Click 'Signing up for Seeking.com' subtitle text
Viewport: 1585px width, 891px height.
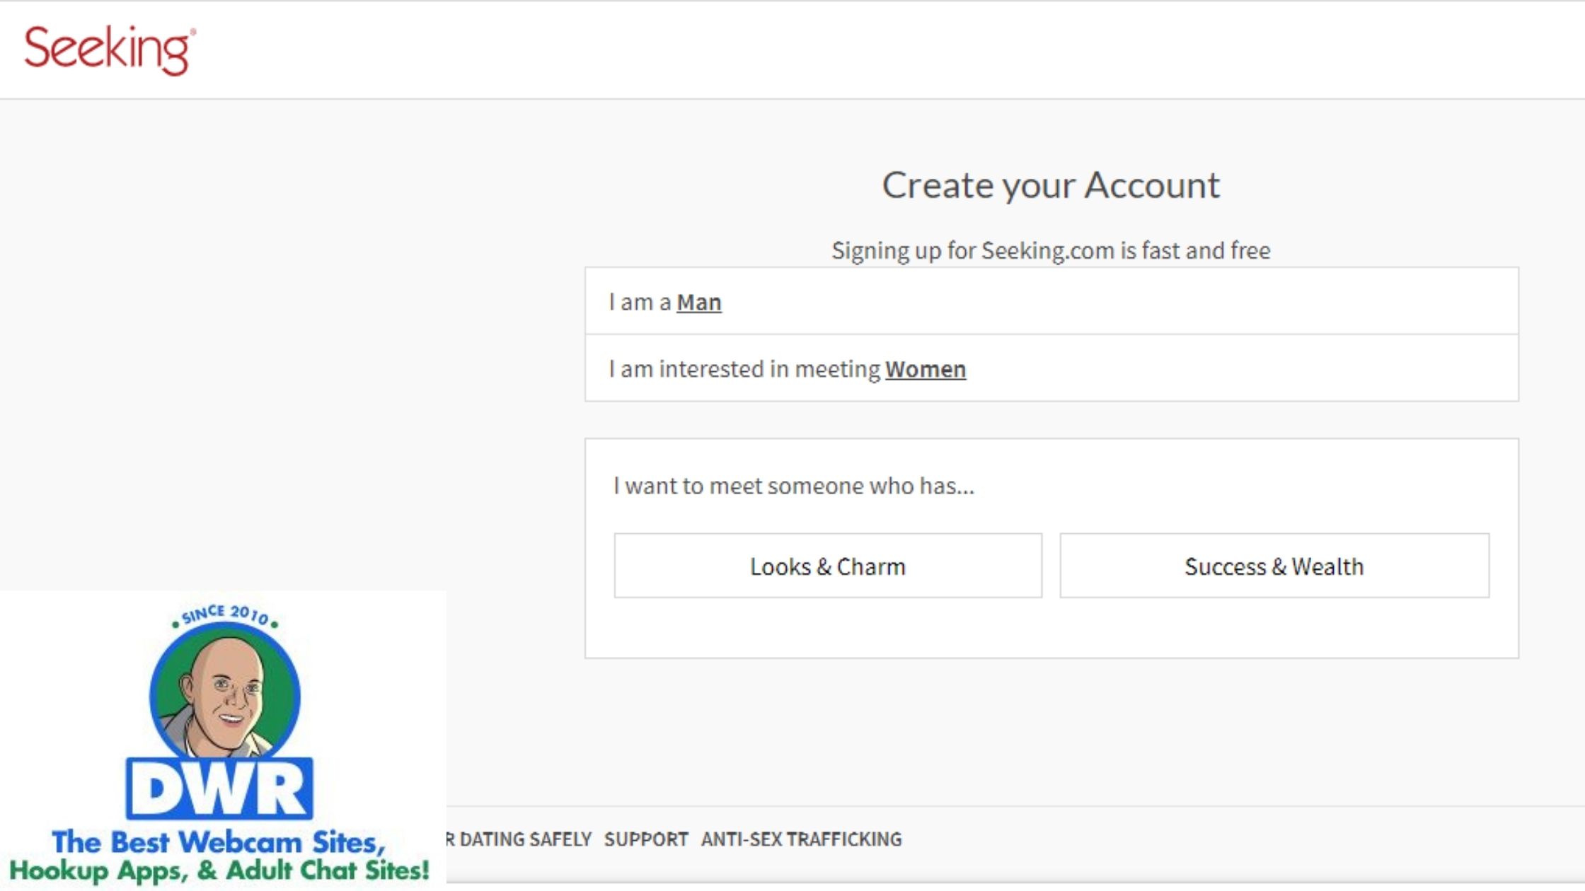(1051, 250)
